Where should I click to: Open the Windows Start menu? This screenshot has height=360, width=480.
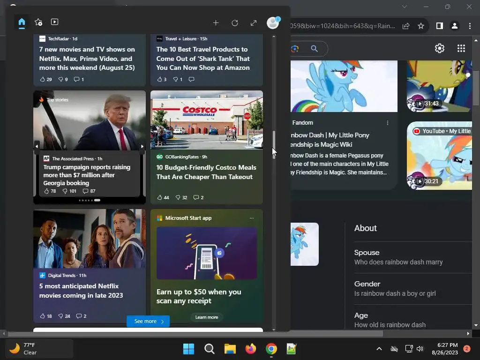tap(188, 349)
